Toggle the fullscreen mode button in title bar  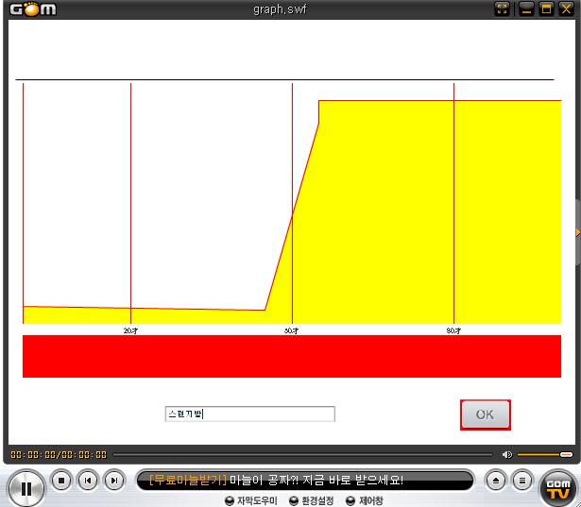[x=503, y=8]
